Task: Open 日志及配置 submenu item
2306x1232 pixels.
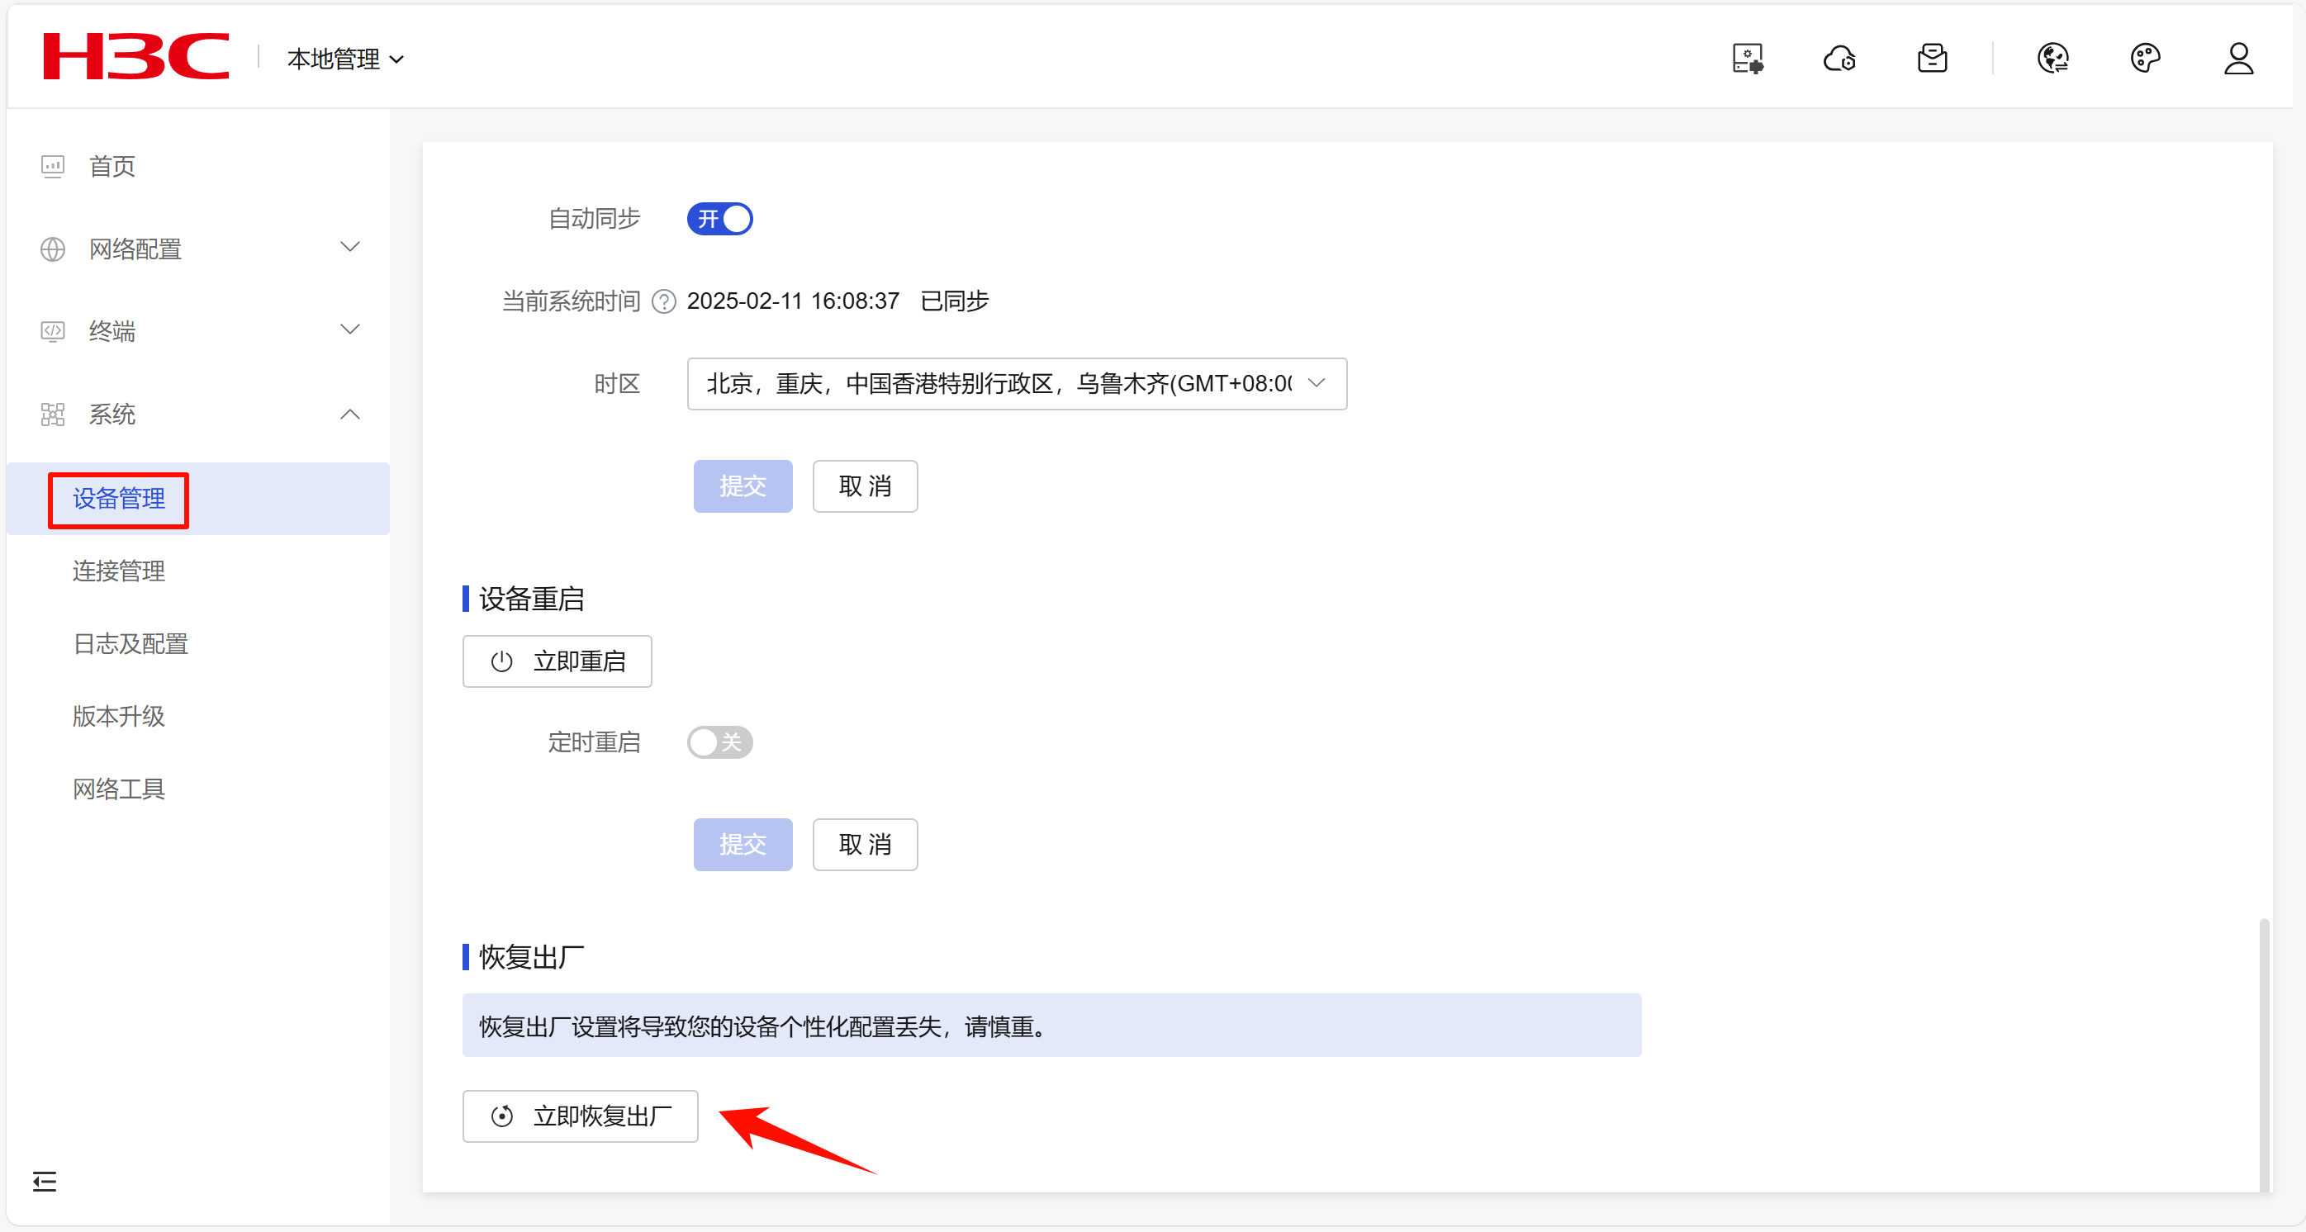Action: tap(130, 643)
